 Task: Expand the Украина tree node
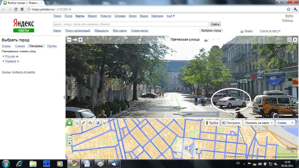(x=3, y=61)
